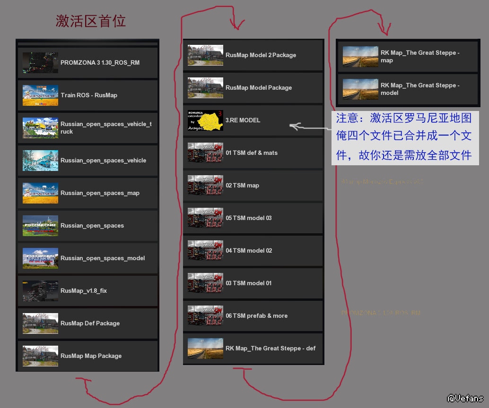
Task: Click the yellow Romania 3.RE MODEL icon
Action: pos(205,120)
